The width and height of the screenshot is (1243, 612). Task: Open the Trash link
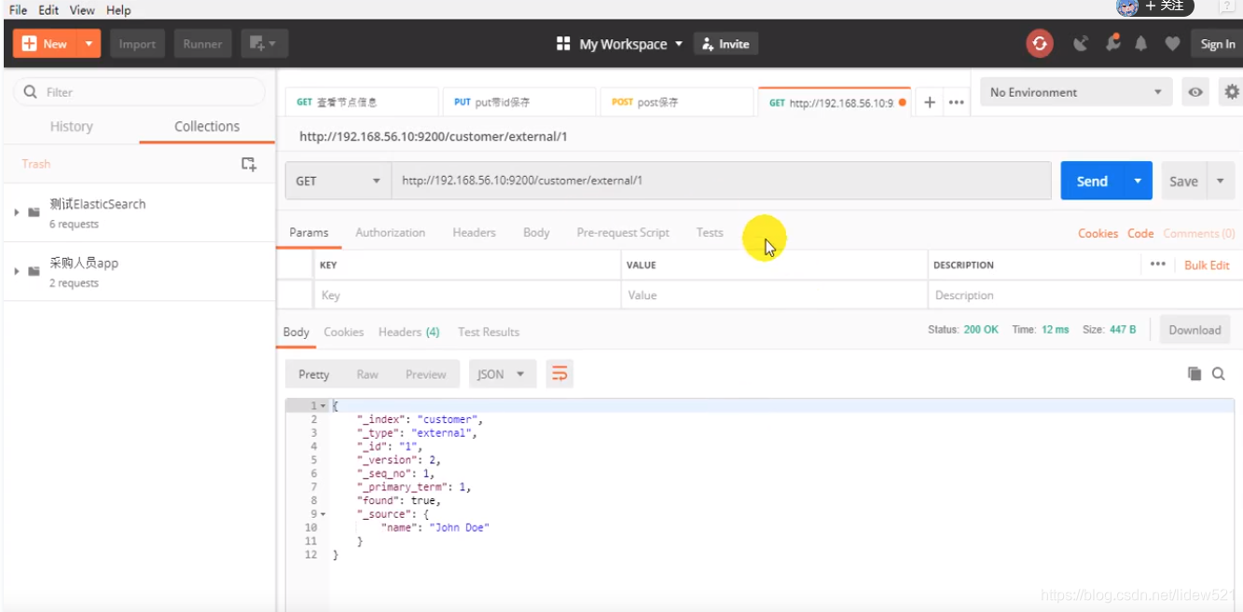pos(36,164)
